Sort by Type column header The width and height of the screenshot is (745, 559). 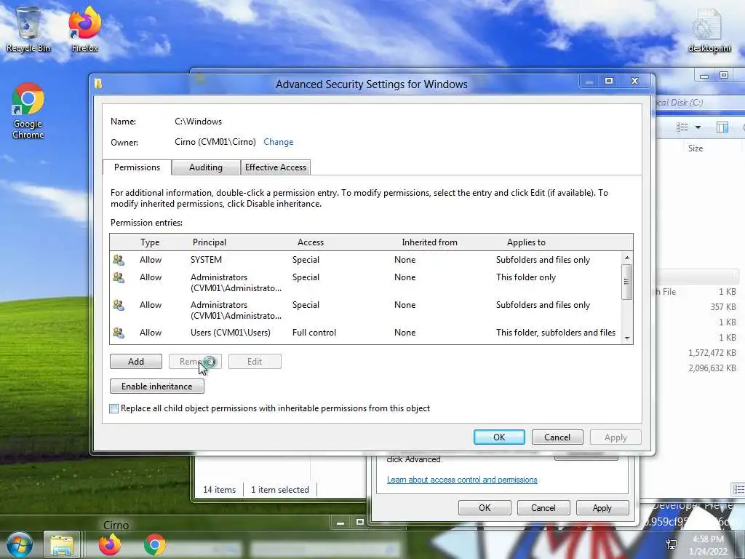[x=150, y=242]
